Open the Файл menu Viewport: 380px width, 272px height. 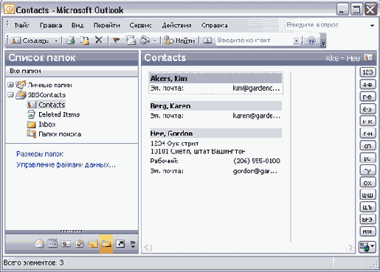click(x=22, y=25)
